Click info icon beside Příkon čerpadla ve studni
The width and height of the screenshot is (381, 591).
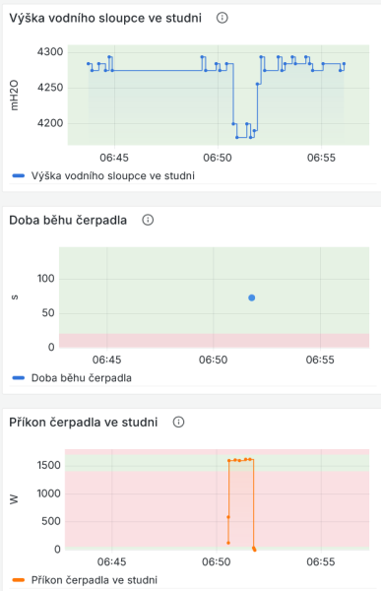coord(178,423)
